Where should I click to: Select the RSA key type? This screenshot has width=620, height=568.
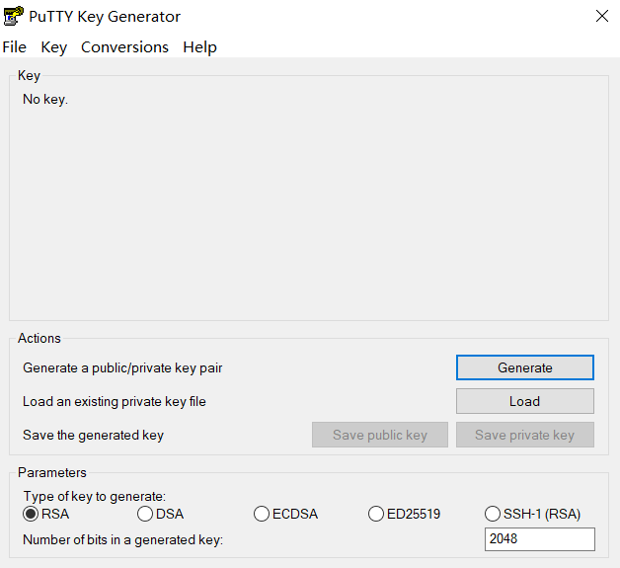46,514
